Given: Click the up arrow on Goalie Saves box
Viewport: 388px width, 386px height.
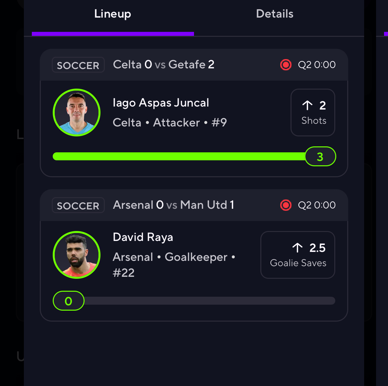Looking at the screenshot, I should (297, 248).
